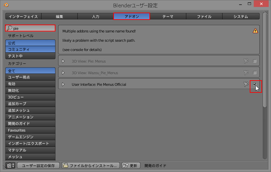This screenshot has height=172, width=271.
Task: Toggle the Pie Menus Official addon checkbox
Action: click(255, 84)
